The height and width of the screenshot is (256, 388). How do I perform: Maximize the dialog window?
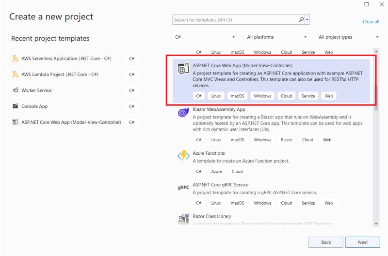pos(367,4)
